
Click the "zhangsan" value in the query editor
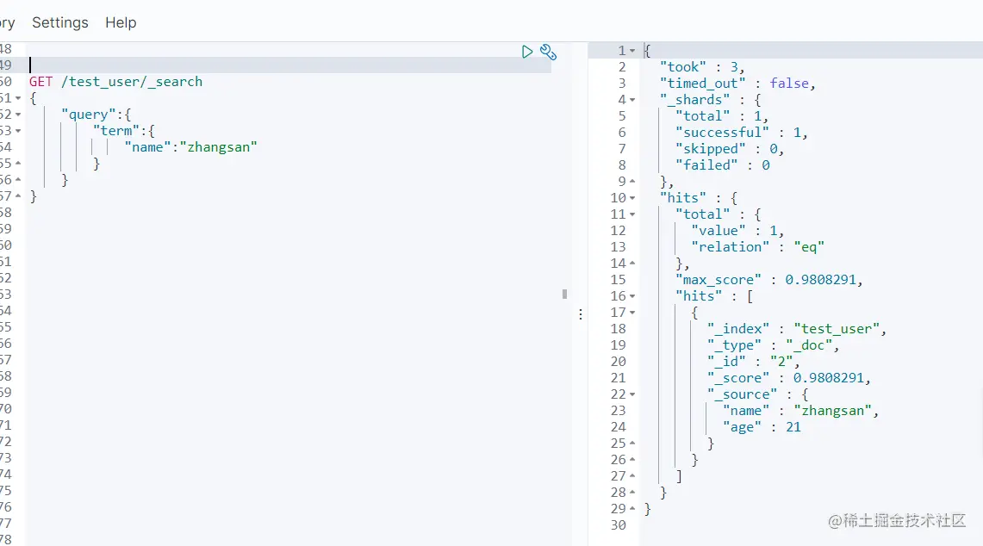click(x=218, y=147)
